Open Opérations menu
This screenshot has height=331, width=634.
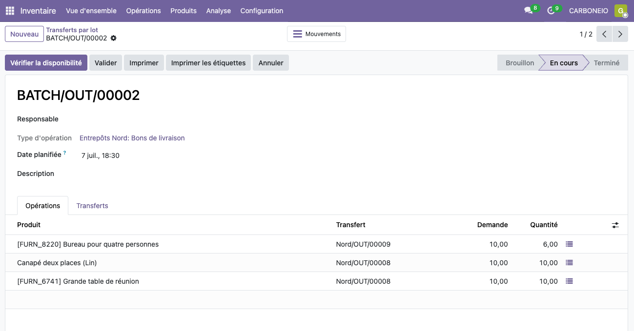click(x=143, y=11)
